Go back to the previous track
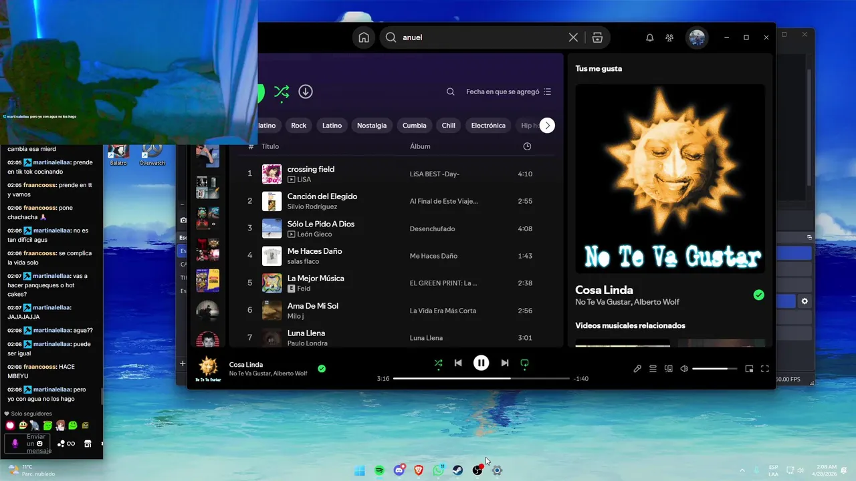Image resolution: width=856 pixels, height=481 pixels. tap(458, 363)
